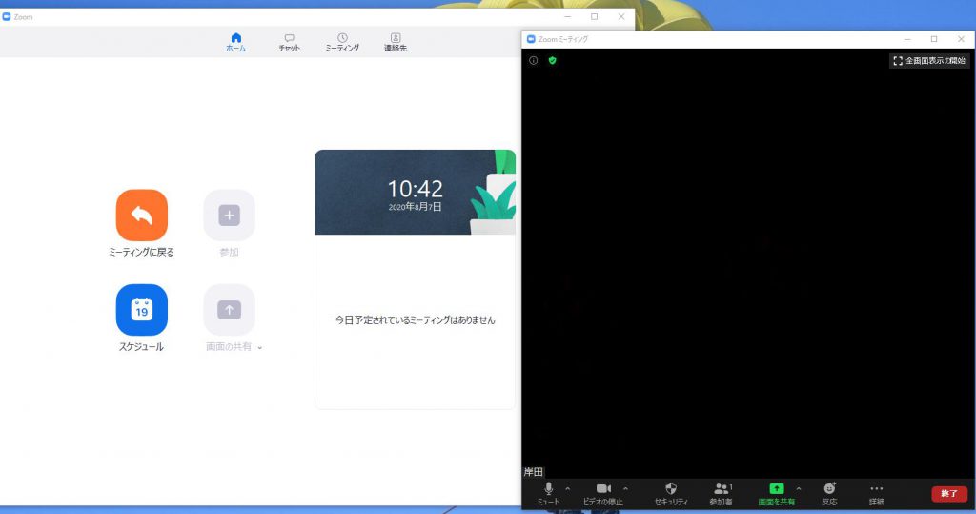Viewport: 976px width, 514px height.
Task: Switch to the Contacts (連絡先) tab
Action: coord(396,42)
